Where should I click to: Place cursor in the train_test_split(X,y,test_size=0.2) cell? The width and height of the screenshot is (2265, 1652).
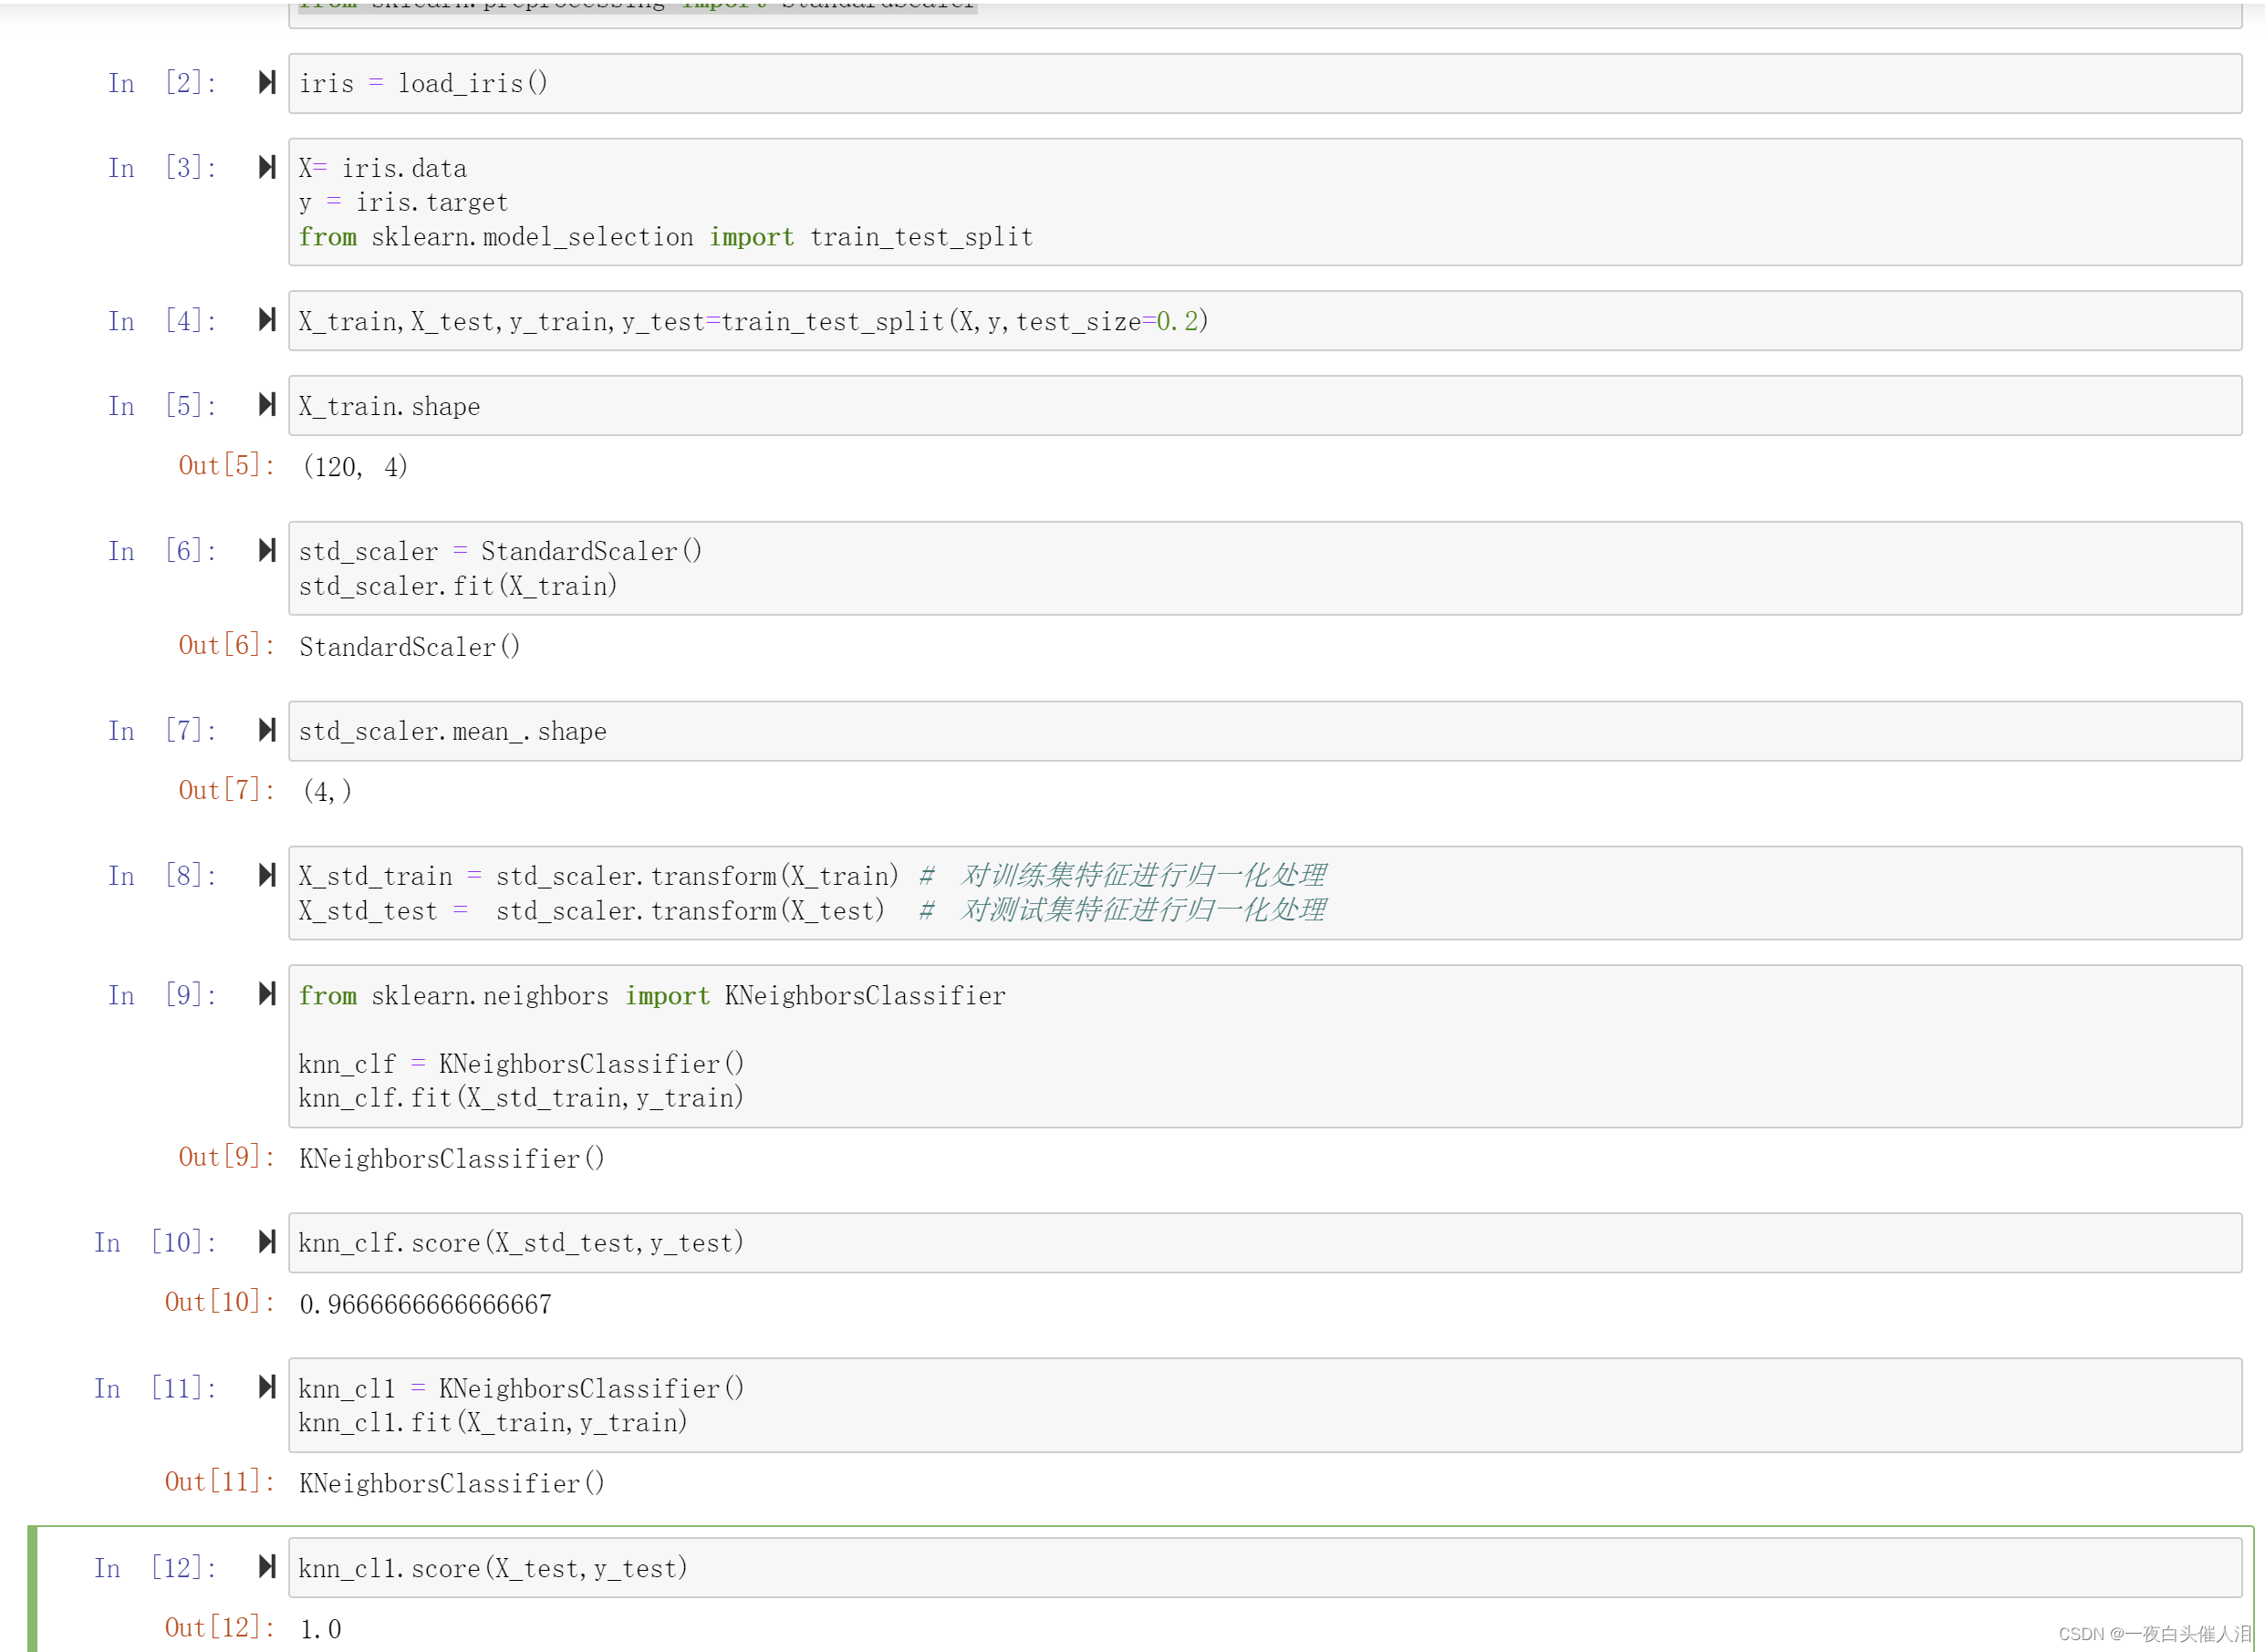1265,321
